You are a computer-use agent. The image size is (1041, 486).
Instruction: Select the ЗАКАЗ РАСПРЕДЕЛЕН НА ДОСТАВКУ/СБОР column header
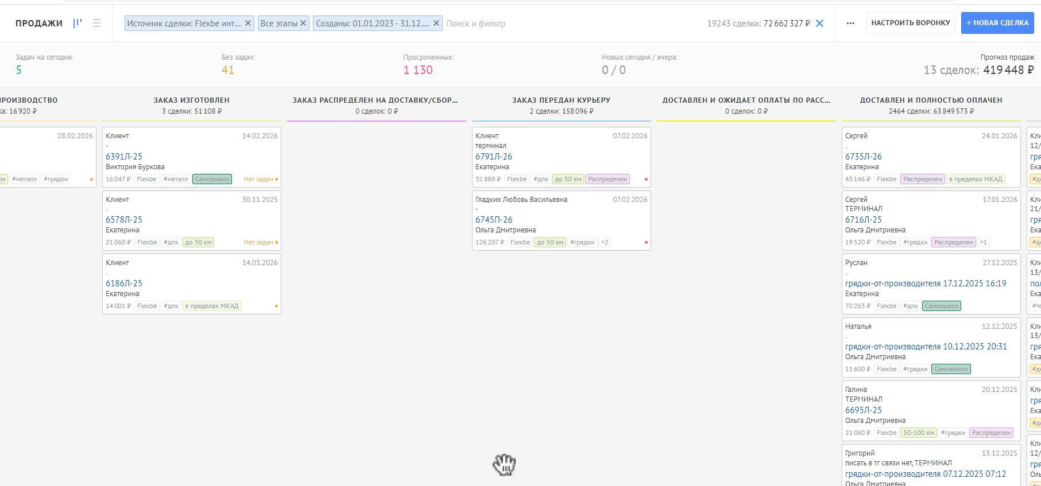point(376,100)
